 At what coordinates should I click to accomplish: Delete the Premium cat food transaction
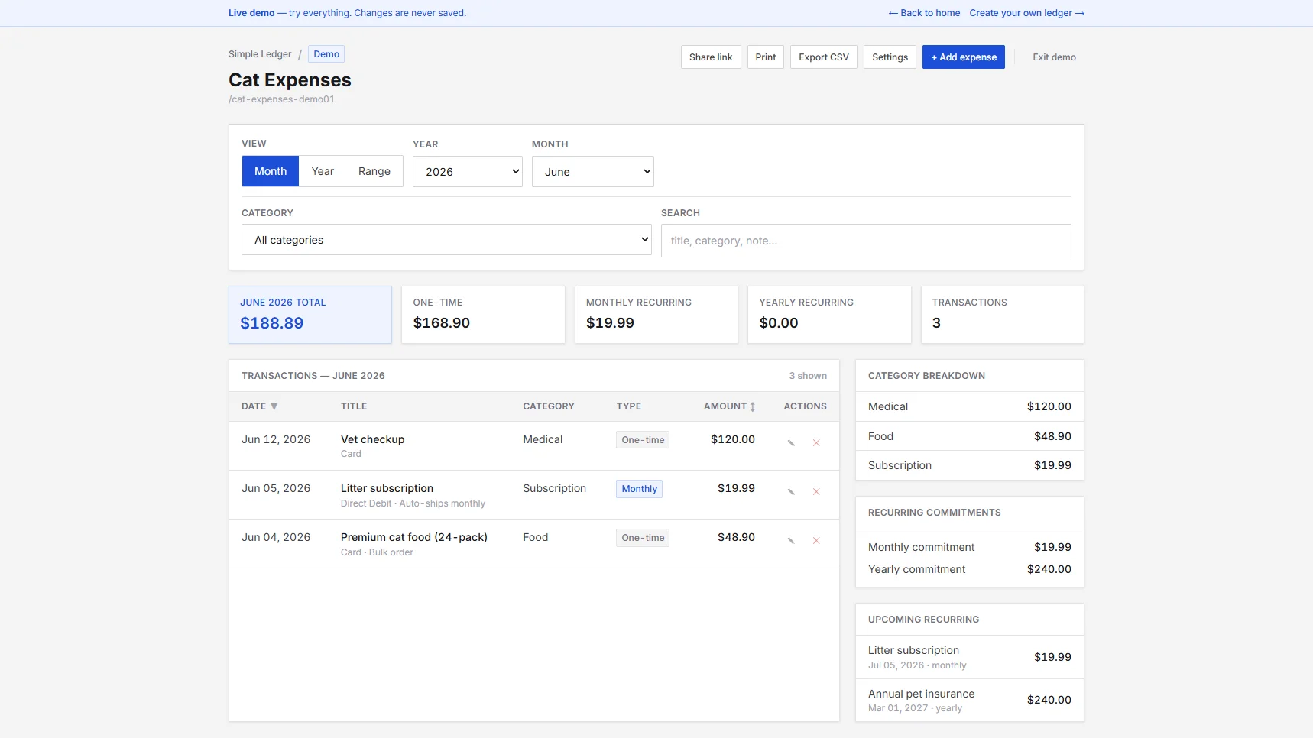click(816, 541)
